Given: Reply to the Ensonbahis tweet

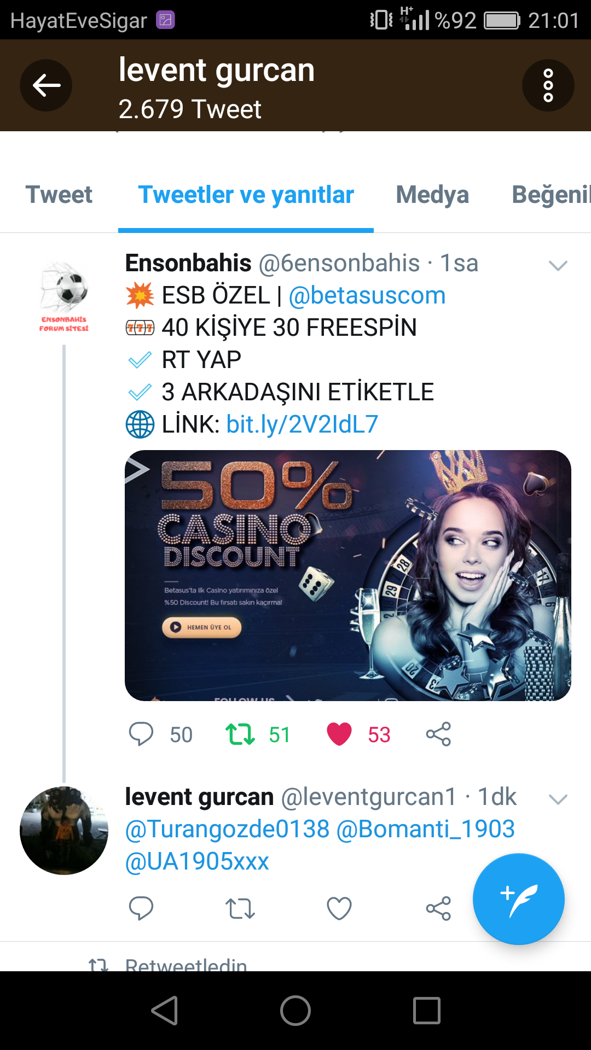Looking at the screenshot, I should pos(141,734).
